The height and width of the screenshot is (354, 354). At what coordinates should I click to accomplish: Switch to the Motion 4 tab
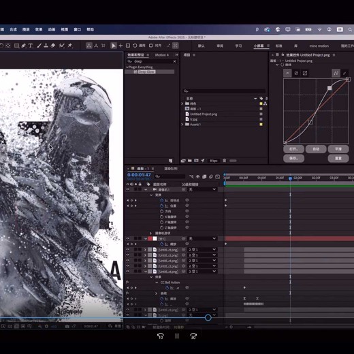162,55
